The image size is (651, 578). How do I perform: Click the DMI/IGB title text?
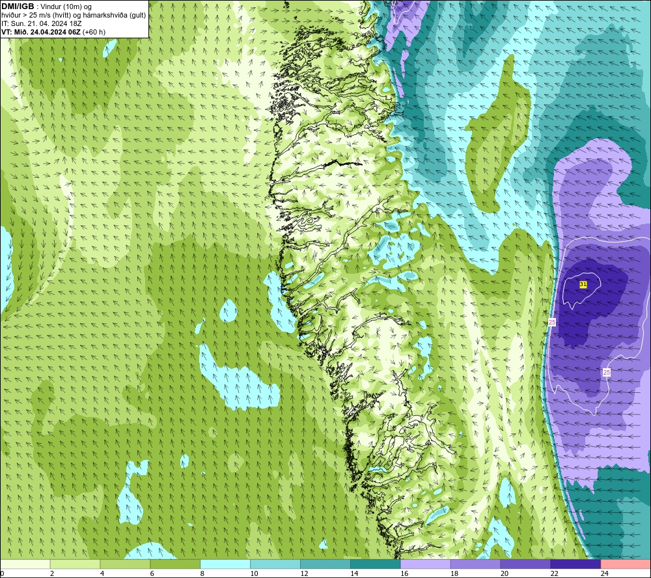(18, 7)
